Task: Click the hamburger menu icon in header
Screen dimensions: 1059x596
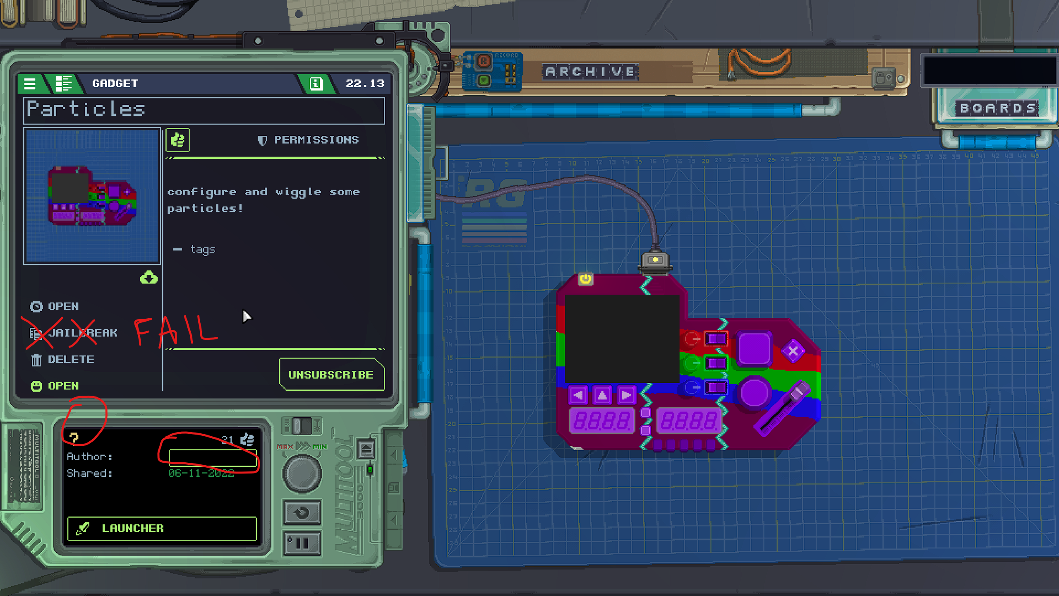Action: pyautogui.click(x=30, y=84)
